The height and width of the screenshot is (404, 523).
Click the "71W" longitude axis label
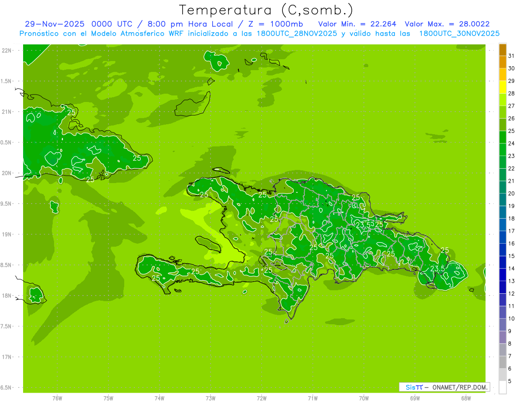pyautogui.click(x=312, y=398)
